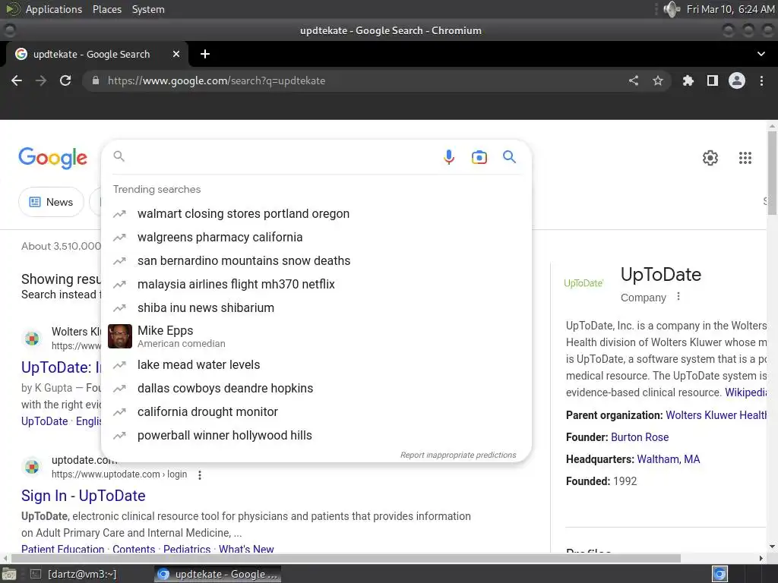Share this page using the share icon

pos(634,80)
